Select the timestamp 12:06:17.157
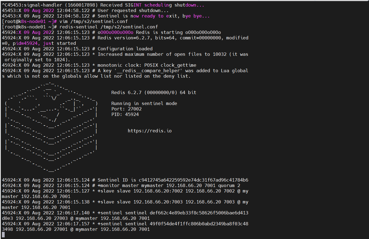The image size is (369, 239). click(73, 224)
